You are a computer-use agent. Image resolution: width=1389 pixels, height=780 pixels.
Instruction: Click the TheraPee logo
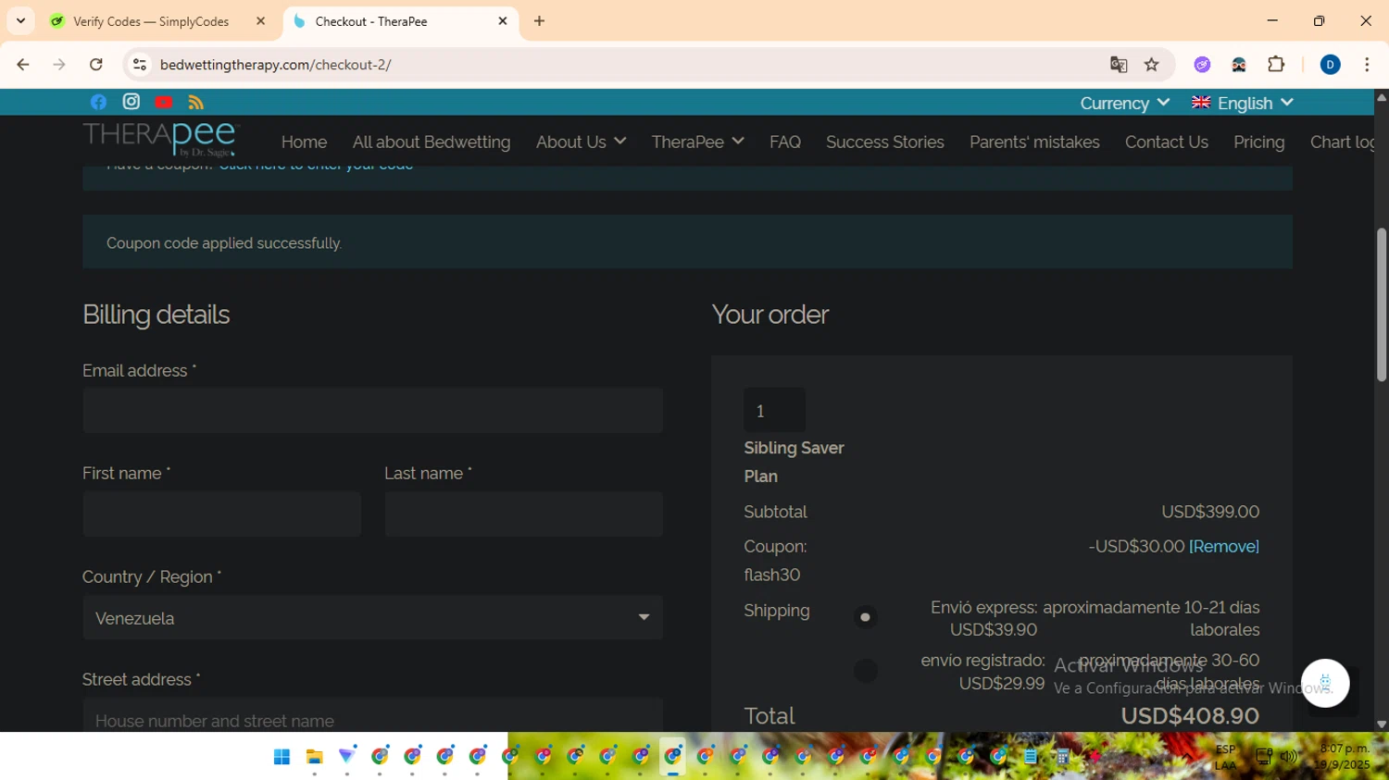pos(161,140)
